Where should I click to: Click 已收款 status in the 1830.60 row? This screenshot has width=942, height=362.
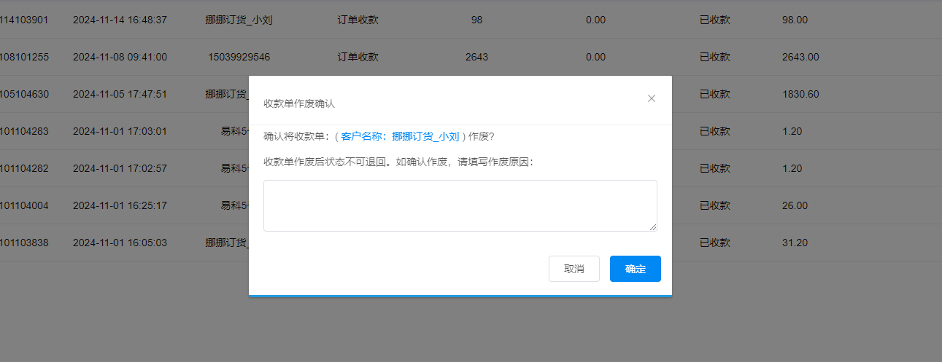pyautogui.click(x=714, y=94)
